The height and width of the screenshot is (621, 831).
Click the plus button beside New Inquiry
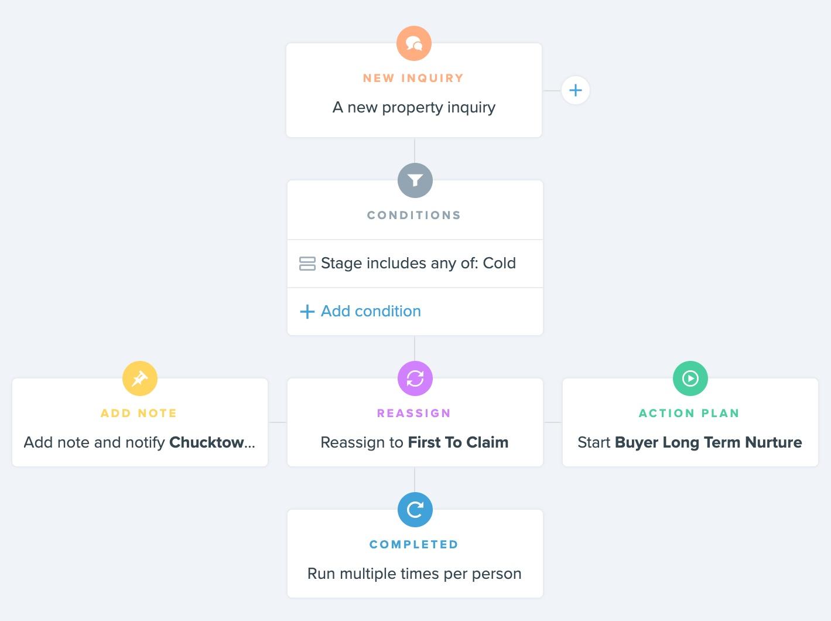tap(576, 90)
